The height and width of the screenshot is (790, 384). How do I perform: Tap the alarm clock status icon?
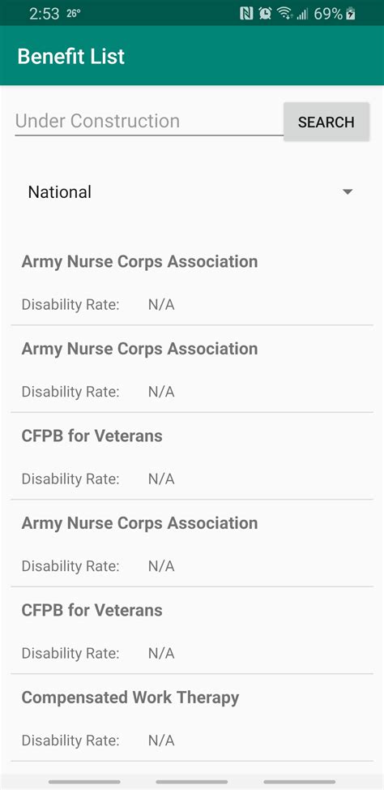tap(265, 14)
